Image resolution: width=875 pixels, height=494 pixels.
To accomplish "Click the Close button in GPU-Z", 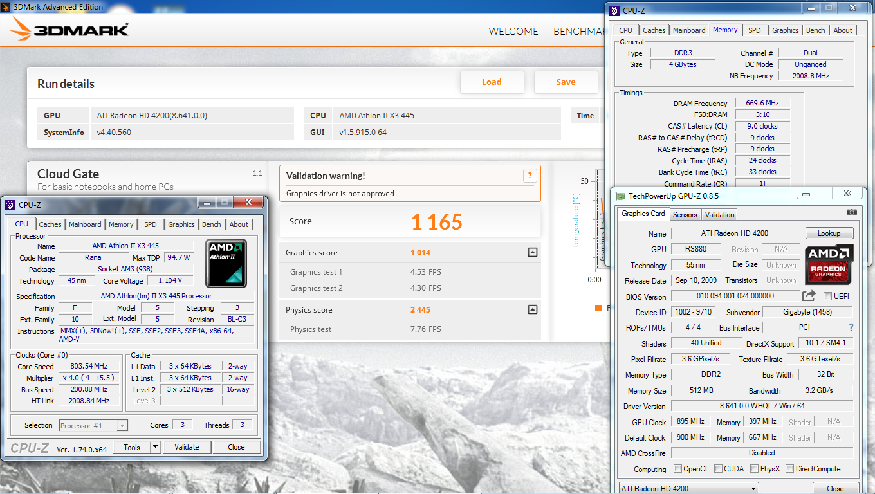I will pos(835,488).
